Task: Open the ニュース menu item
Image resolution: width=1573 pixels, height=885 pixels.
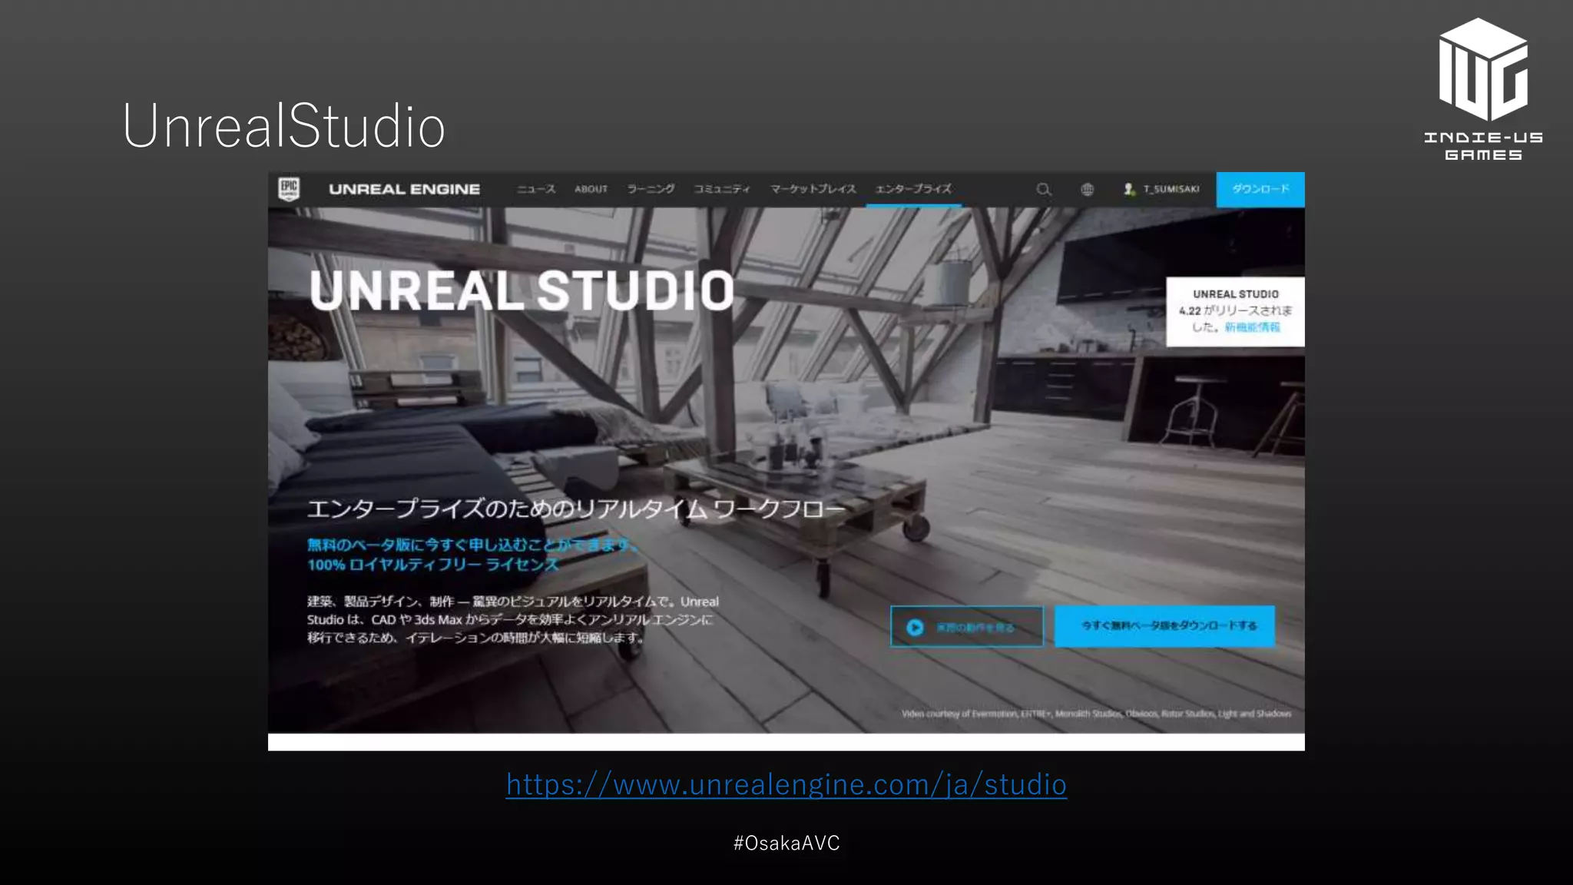Action: [535, 189]
